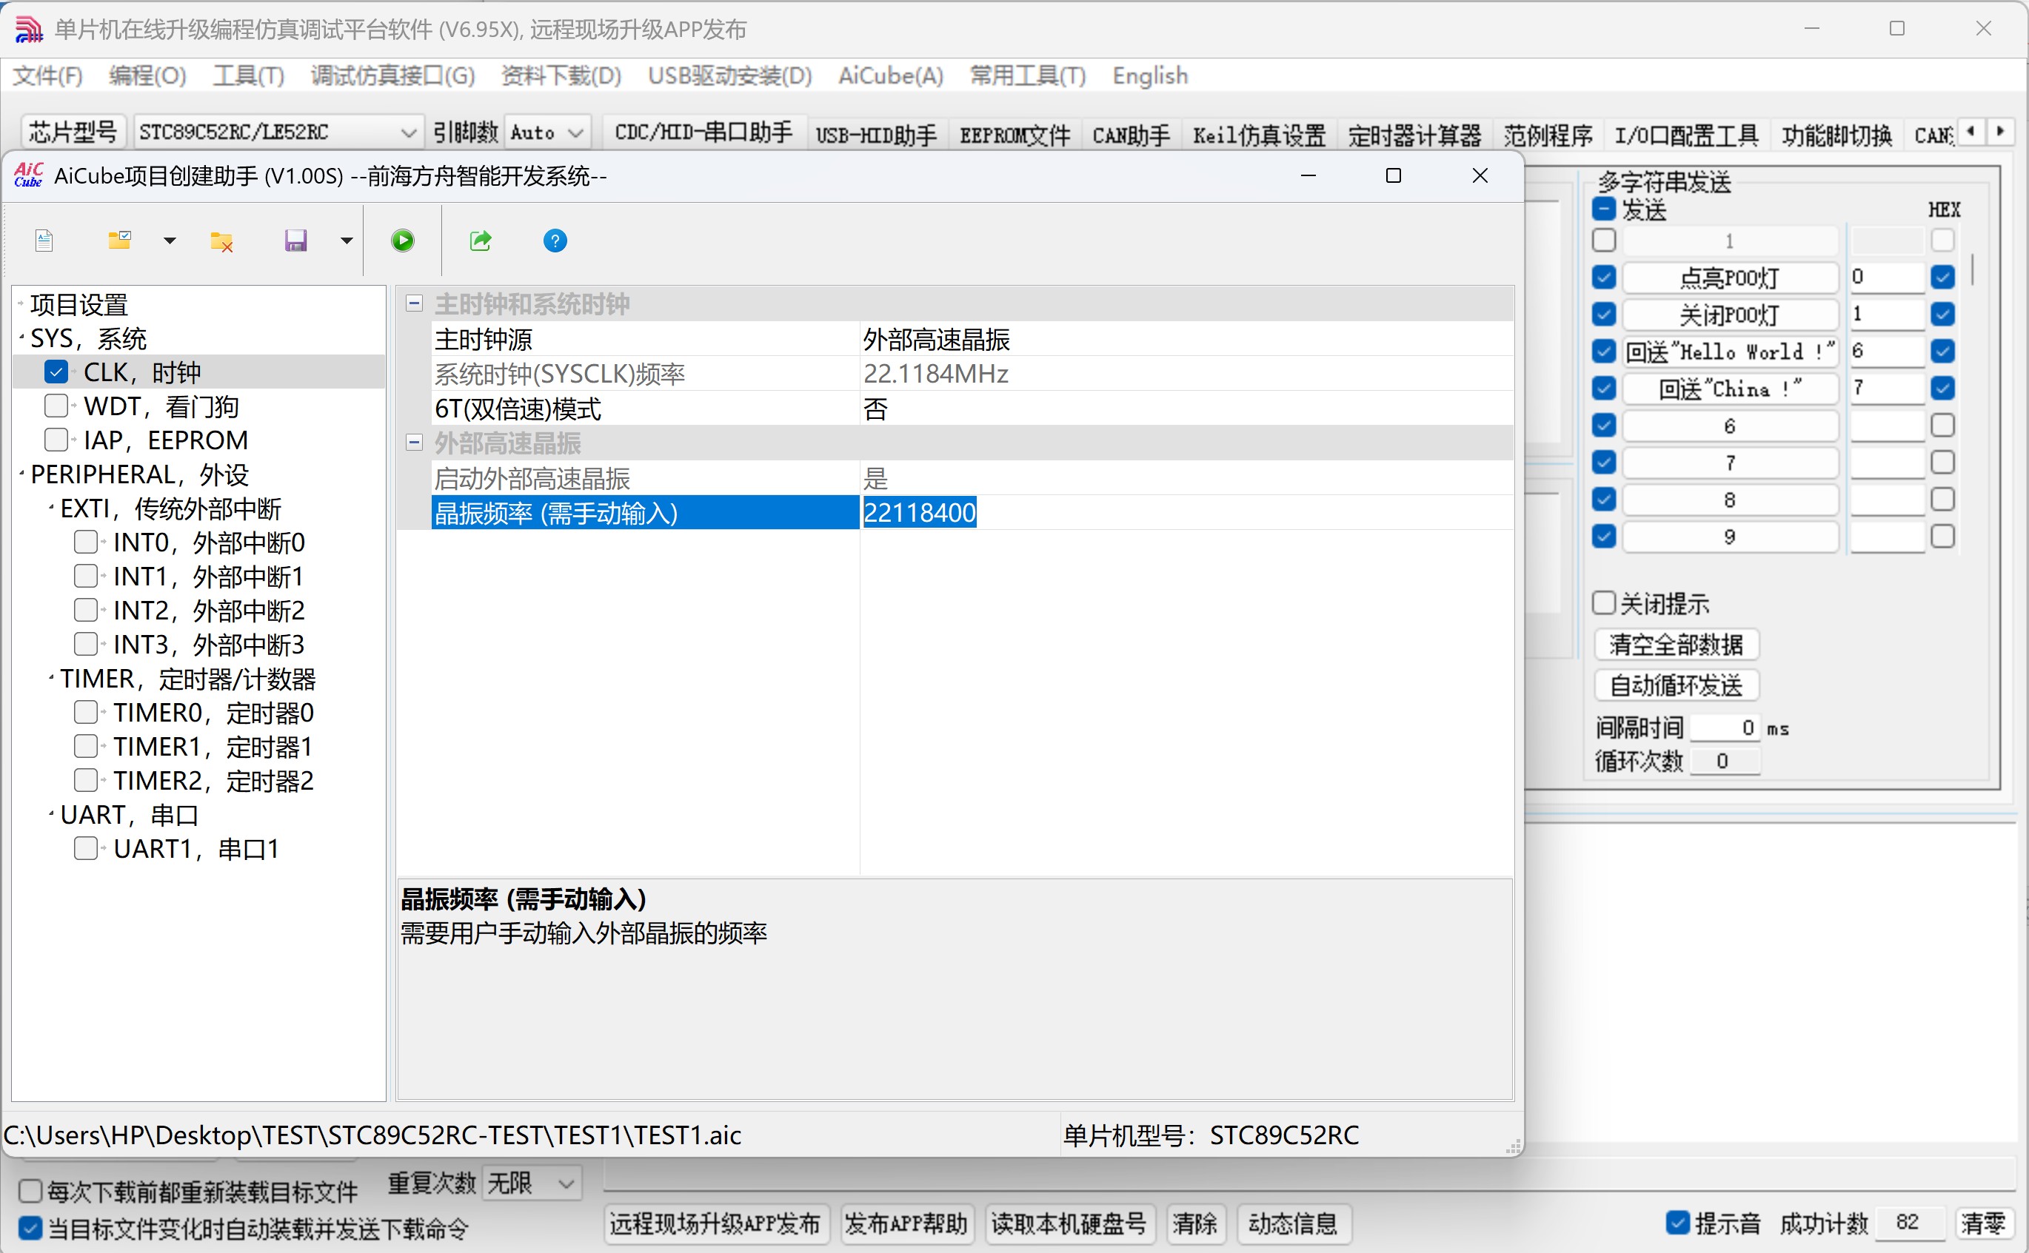Collapse the SYS，系统 tree node
The image size is (2029, 1253).
[21, 338]
